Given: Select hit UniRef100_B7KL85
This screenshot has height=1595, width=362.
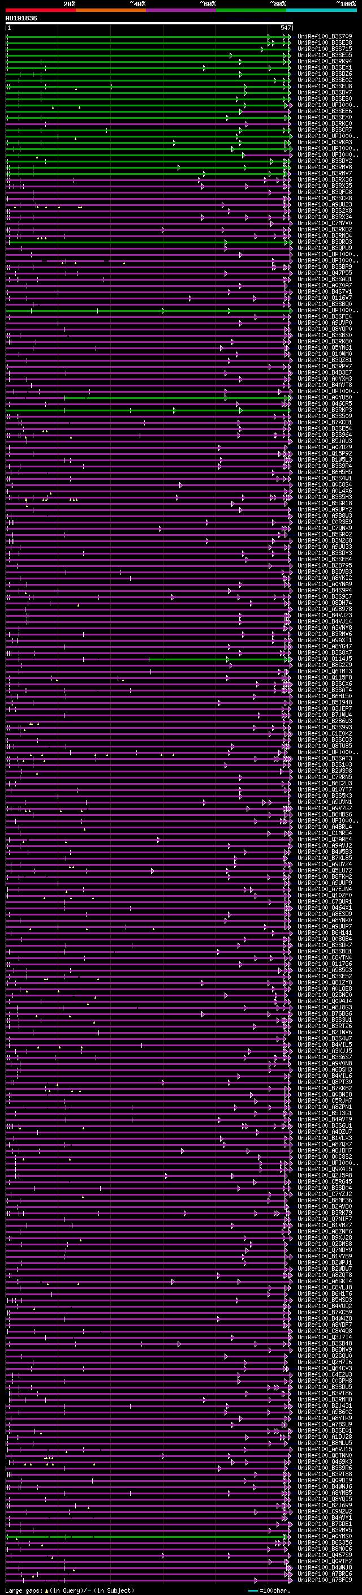Looking at the screenshot, I should (325, 858).
